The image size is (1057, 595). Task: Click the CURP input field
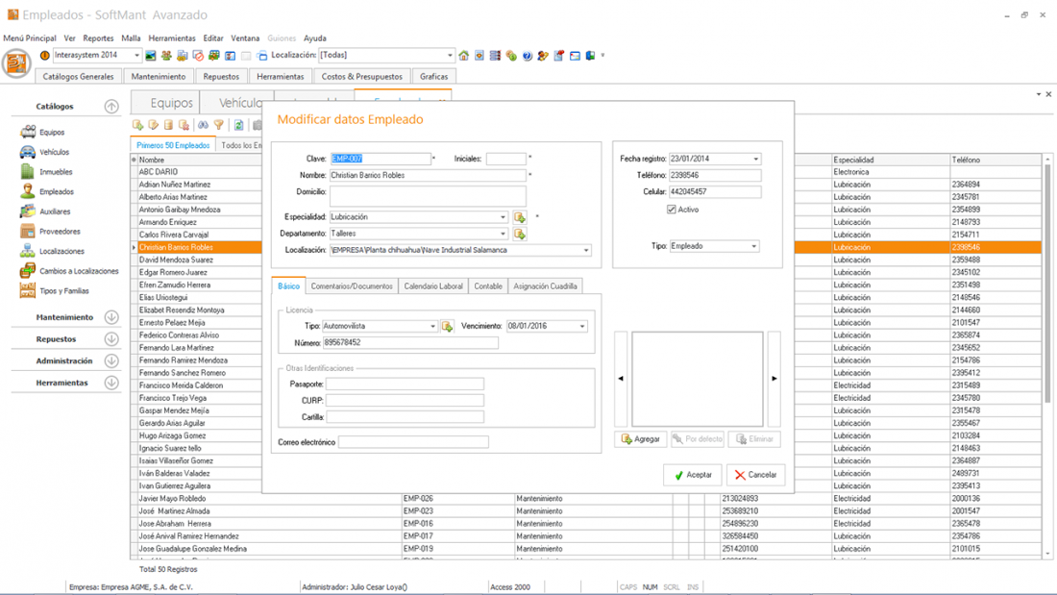[405, 401]
